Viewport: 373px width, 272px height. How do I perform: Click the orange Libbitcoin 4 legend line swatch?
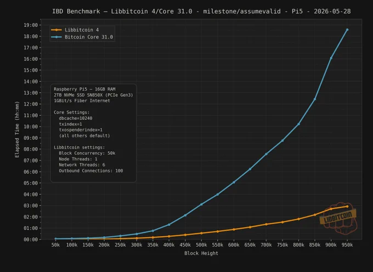(x=56, y=30)
